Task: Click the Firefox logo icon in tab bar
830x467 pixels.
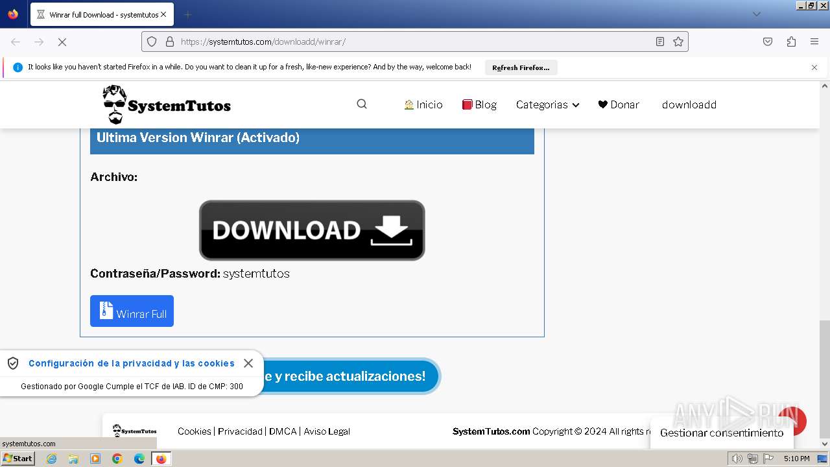Action: point(13,14)
